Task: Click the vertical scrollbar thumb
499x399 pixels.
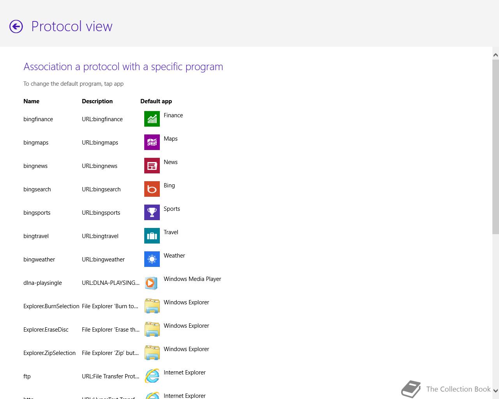Action: 495,147
